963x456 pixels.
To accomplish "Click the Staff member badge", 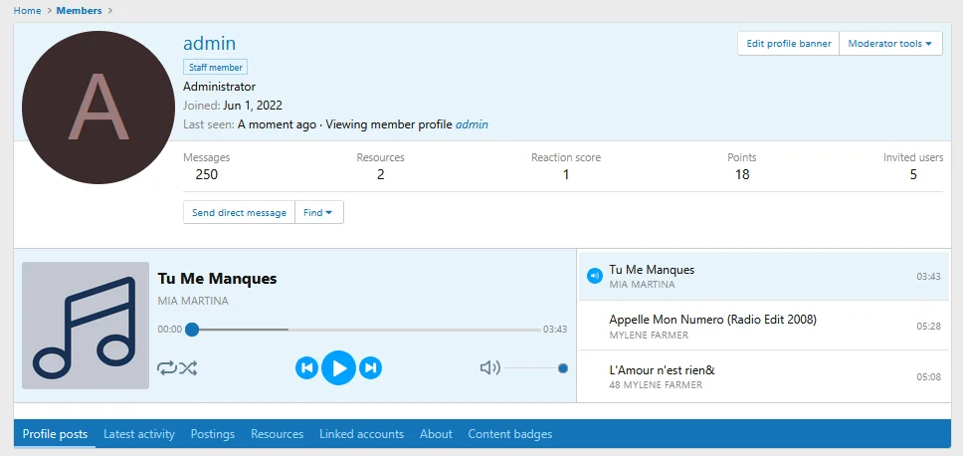I will [x=215, y=68].
